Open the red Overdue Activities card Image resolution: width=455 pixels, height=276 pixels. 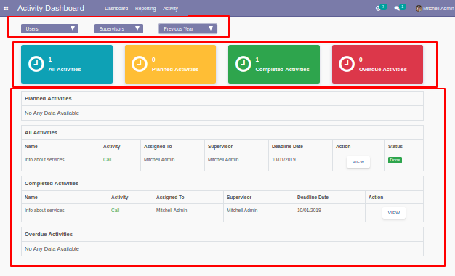tap(377, 65)
